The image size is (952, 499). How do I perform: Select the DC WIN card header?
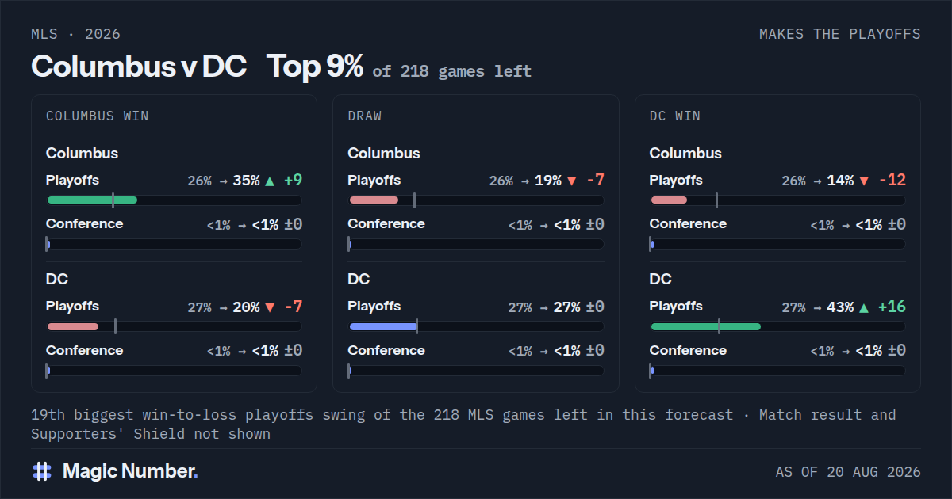click(x=675, y=116)
